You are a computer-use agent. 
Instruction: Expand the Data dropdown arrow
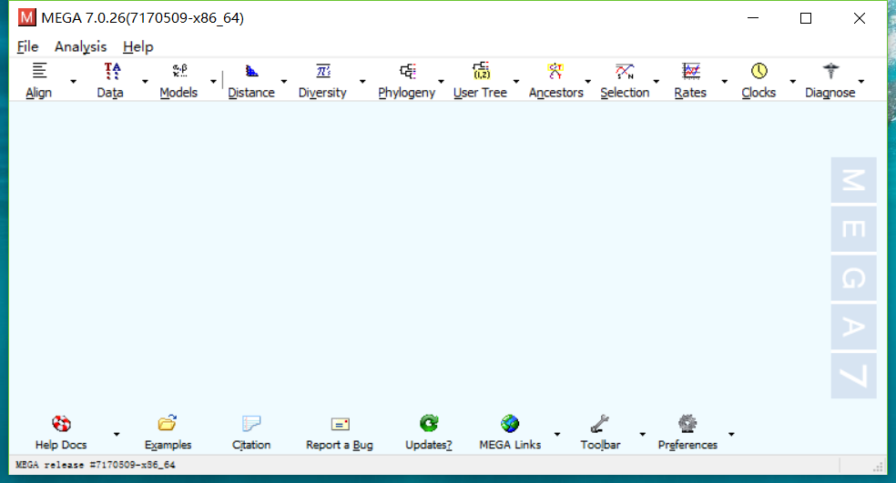pyautogui.click(x=145, y=82)
